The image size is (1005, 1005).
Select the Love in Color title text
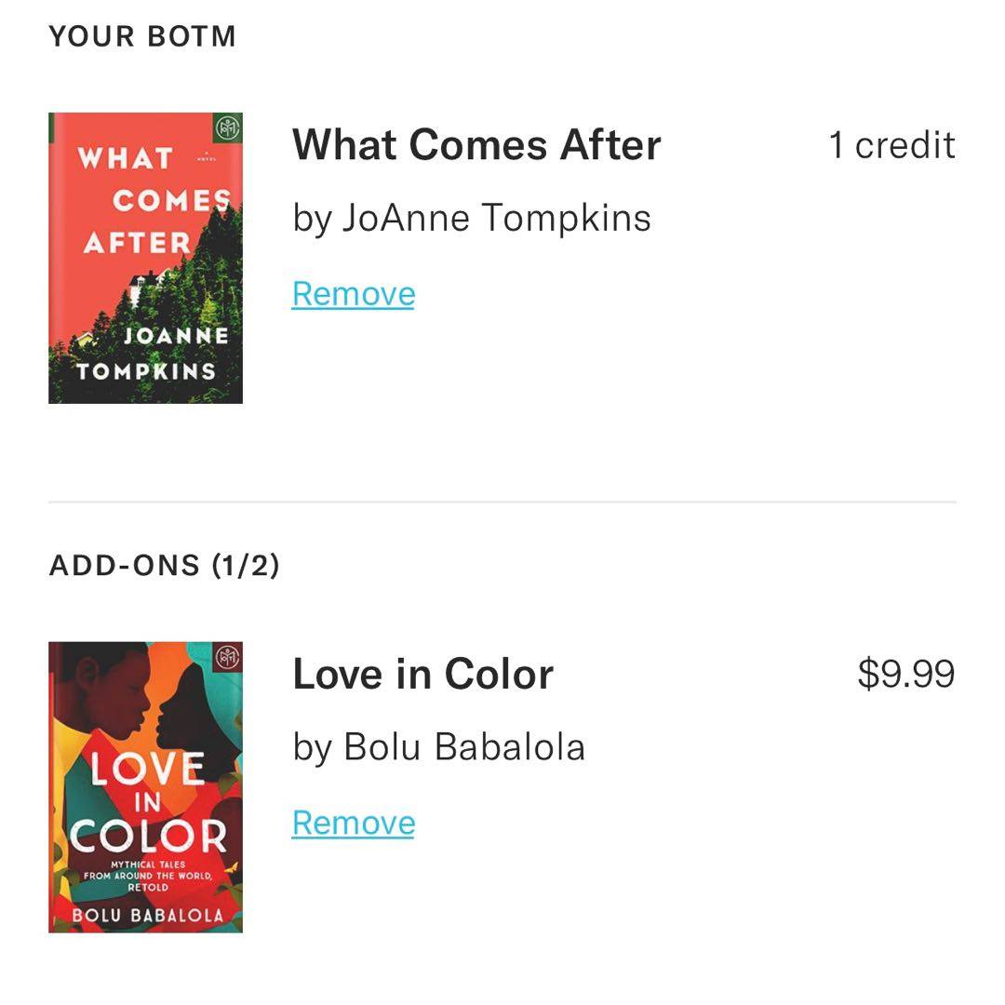coord(422,675)
